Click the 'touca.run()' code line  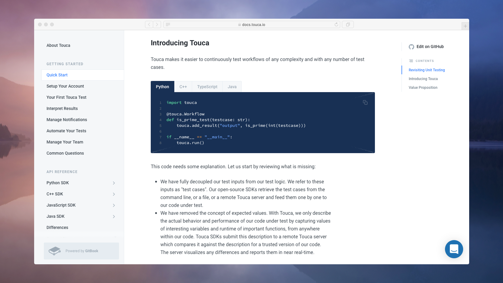point(190,143)
